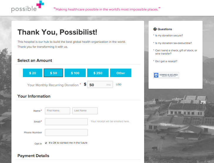Focus the Last Name field
214x163 pixels.
pyautogui.click(x=85, y=111)
